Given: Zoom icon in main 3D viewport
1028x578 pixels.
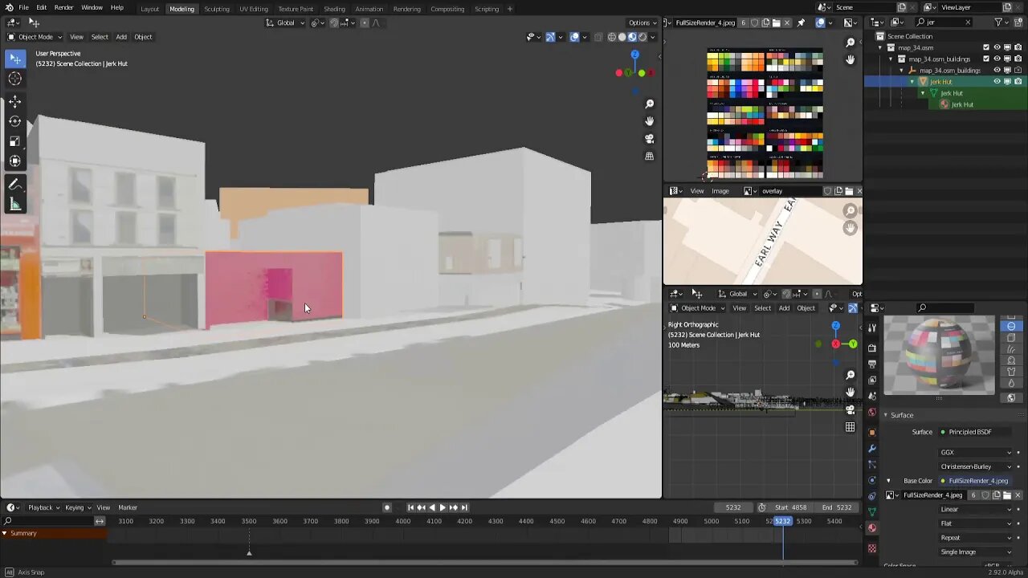Looking at the screenshot, I should pos(649,104).
